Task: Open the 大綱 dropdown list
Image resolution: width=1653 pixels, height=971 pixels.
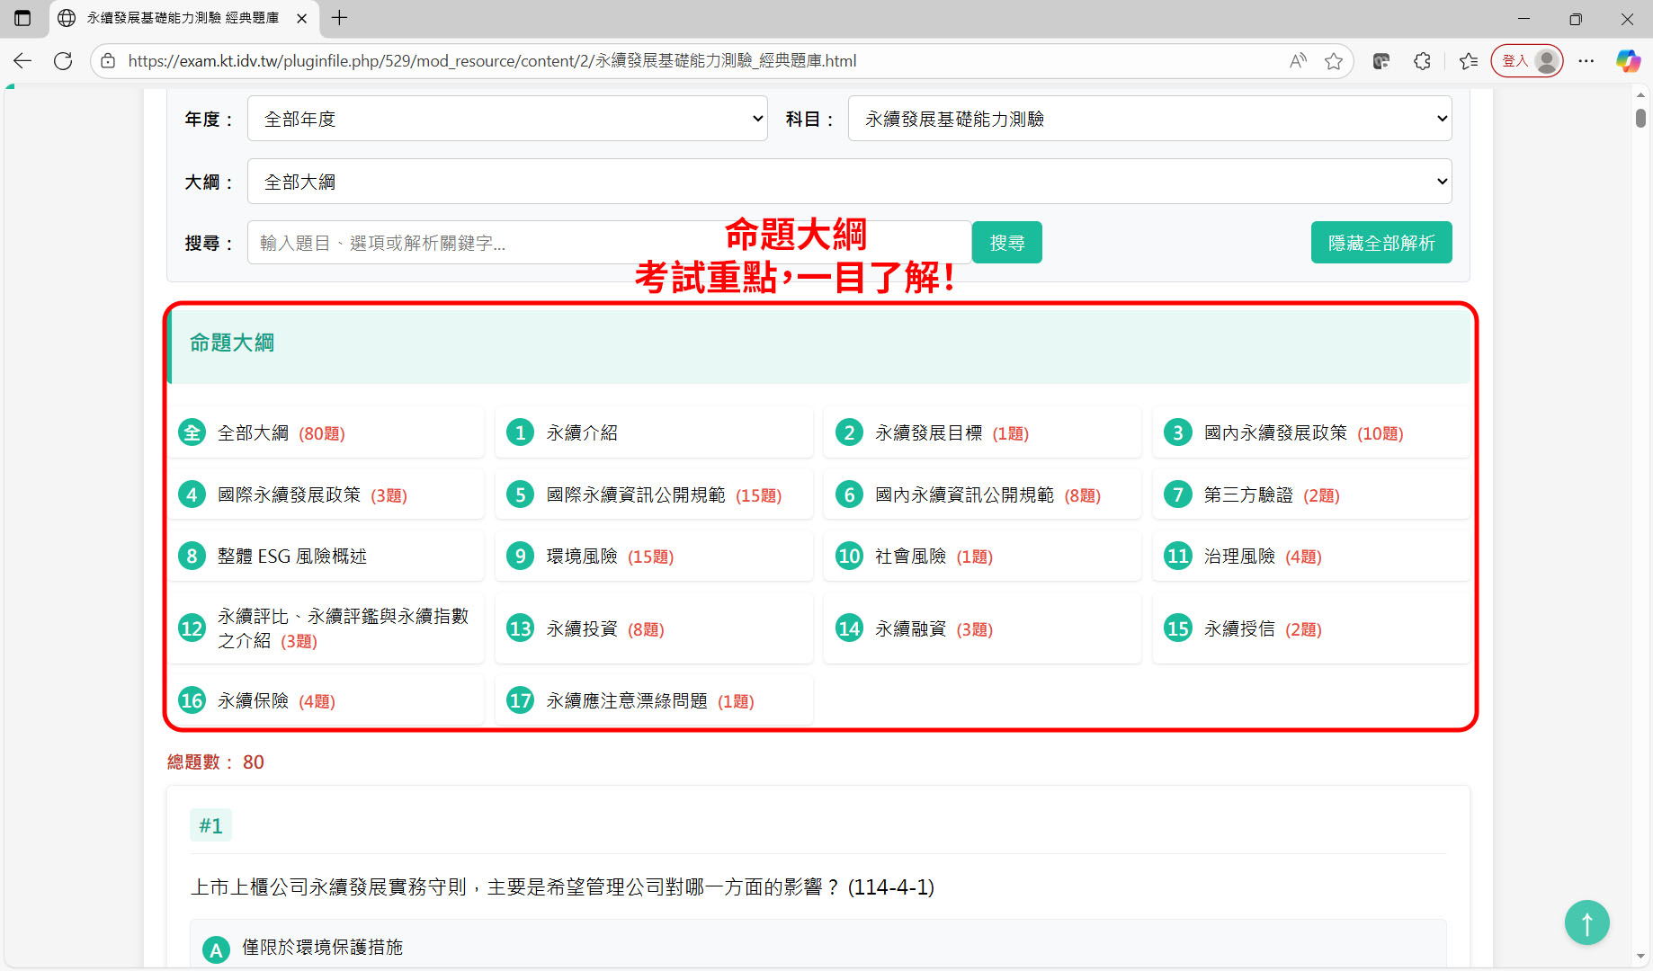Action: coord(849,182)
